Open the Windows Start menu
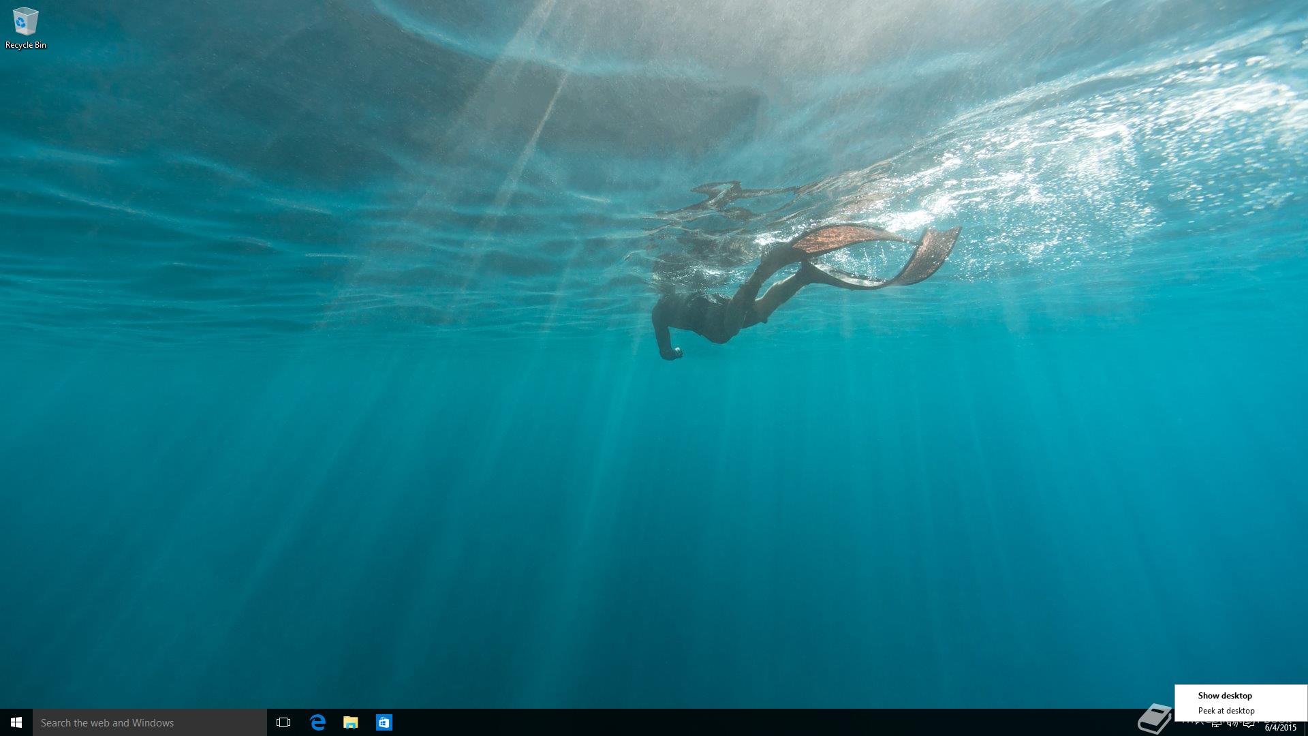Viewport: 1308px width, 736px height. (x=16, y=722)
